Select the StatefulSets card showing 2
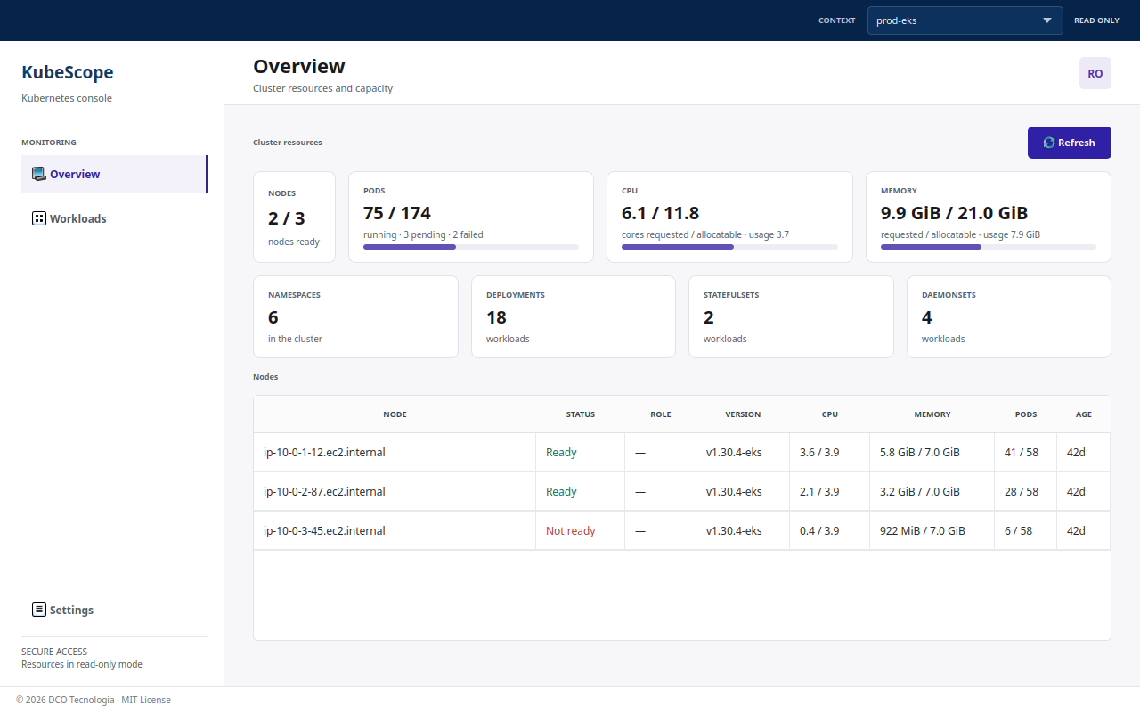The image size is (1140, 713). point(791,316)
